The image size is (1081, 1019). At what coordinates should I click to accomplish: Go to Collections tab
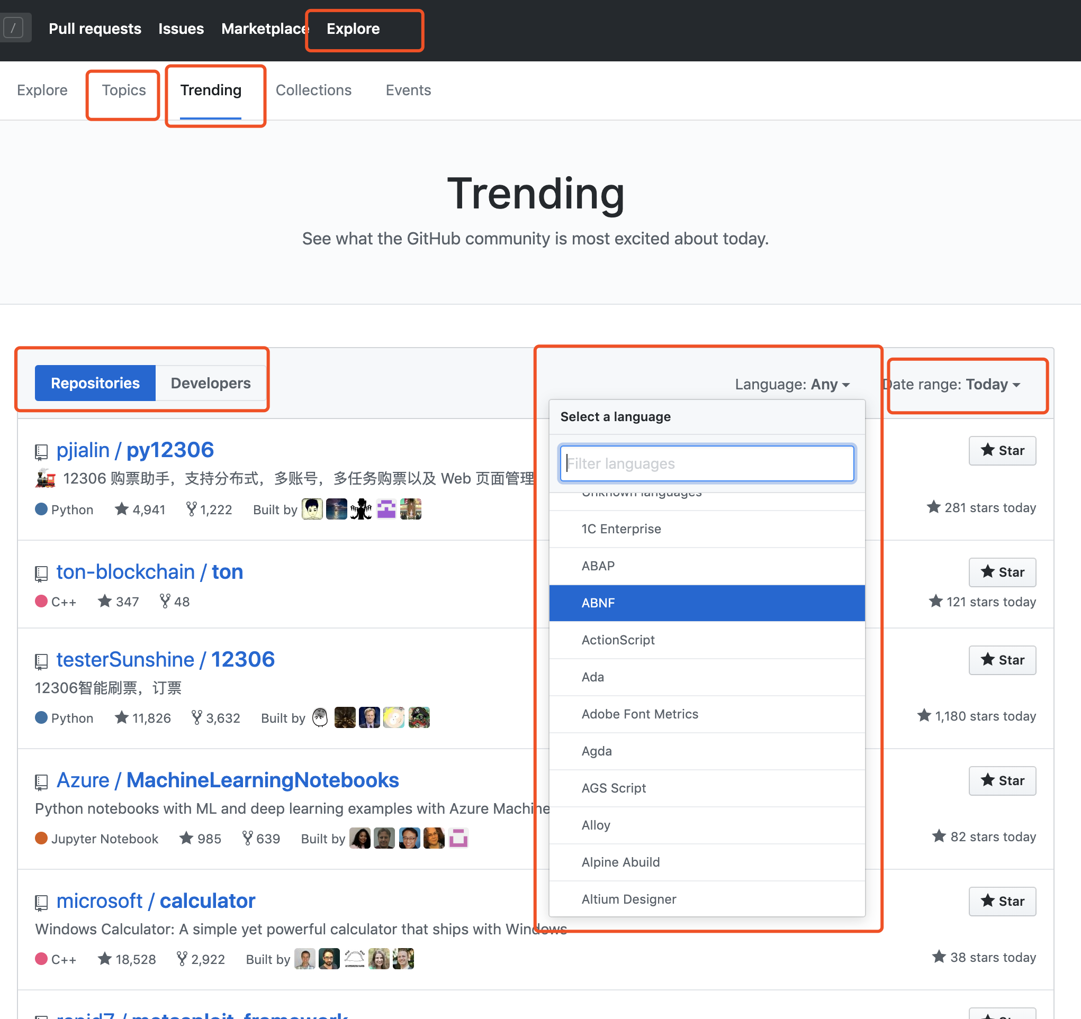click(x=314, y=90)
